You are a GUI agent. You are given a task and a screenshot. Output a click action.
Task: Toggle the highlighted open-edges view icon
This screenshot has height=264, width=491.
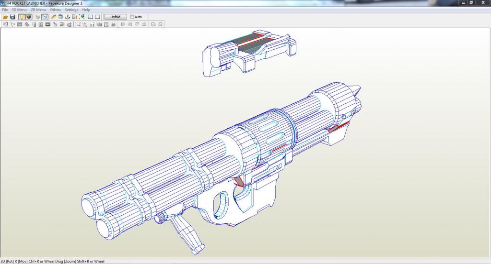pyautogui.click(x=45, y=17)
